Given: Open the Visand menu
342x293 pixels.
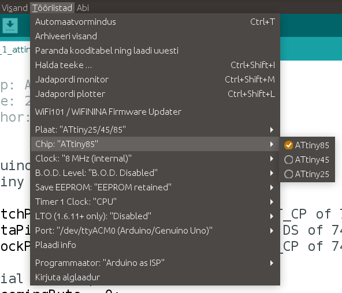Looking at the screenshot, I should click(x=14, y=8).
